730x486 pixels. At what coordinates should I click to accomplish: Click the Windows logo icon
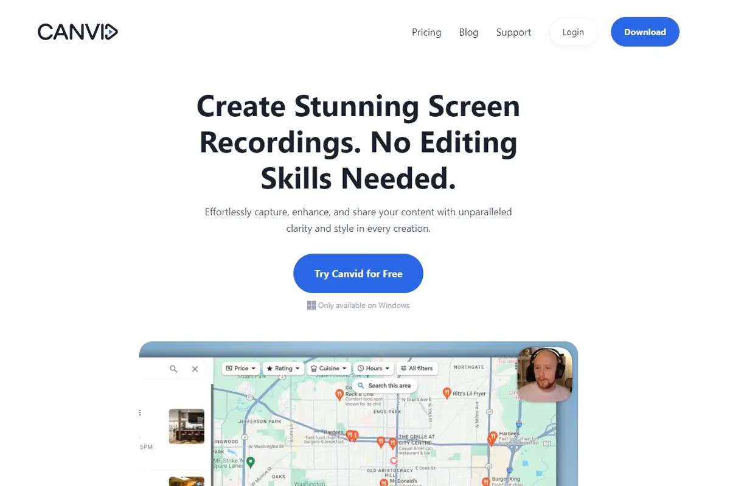[x=311, y=305]
